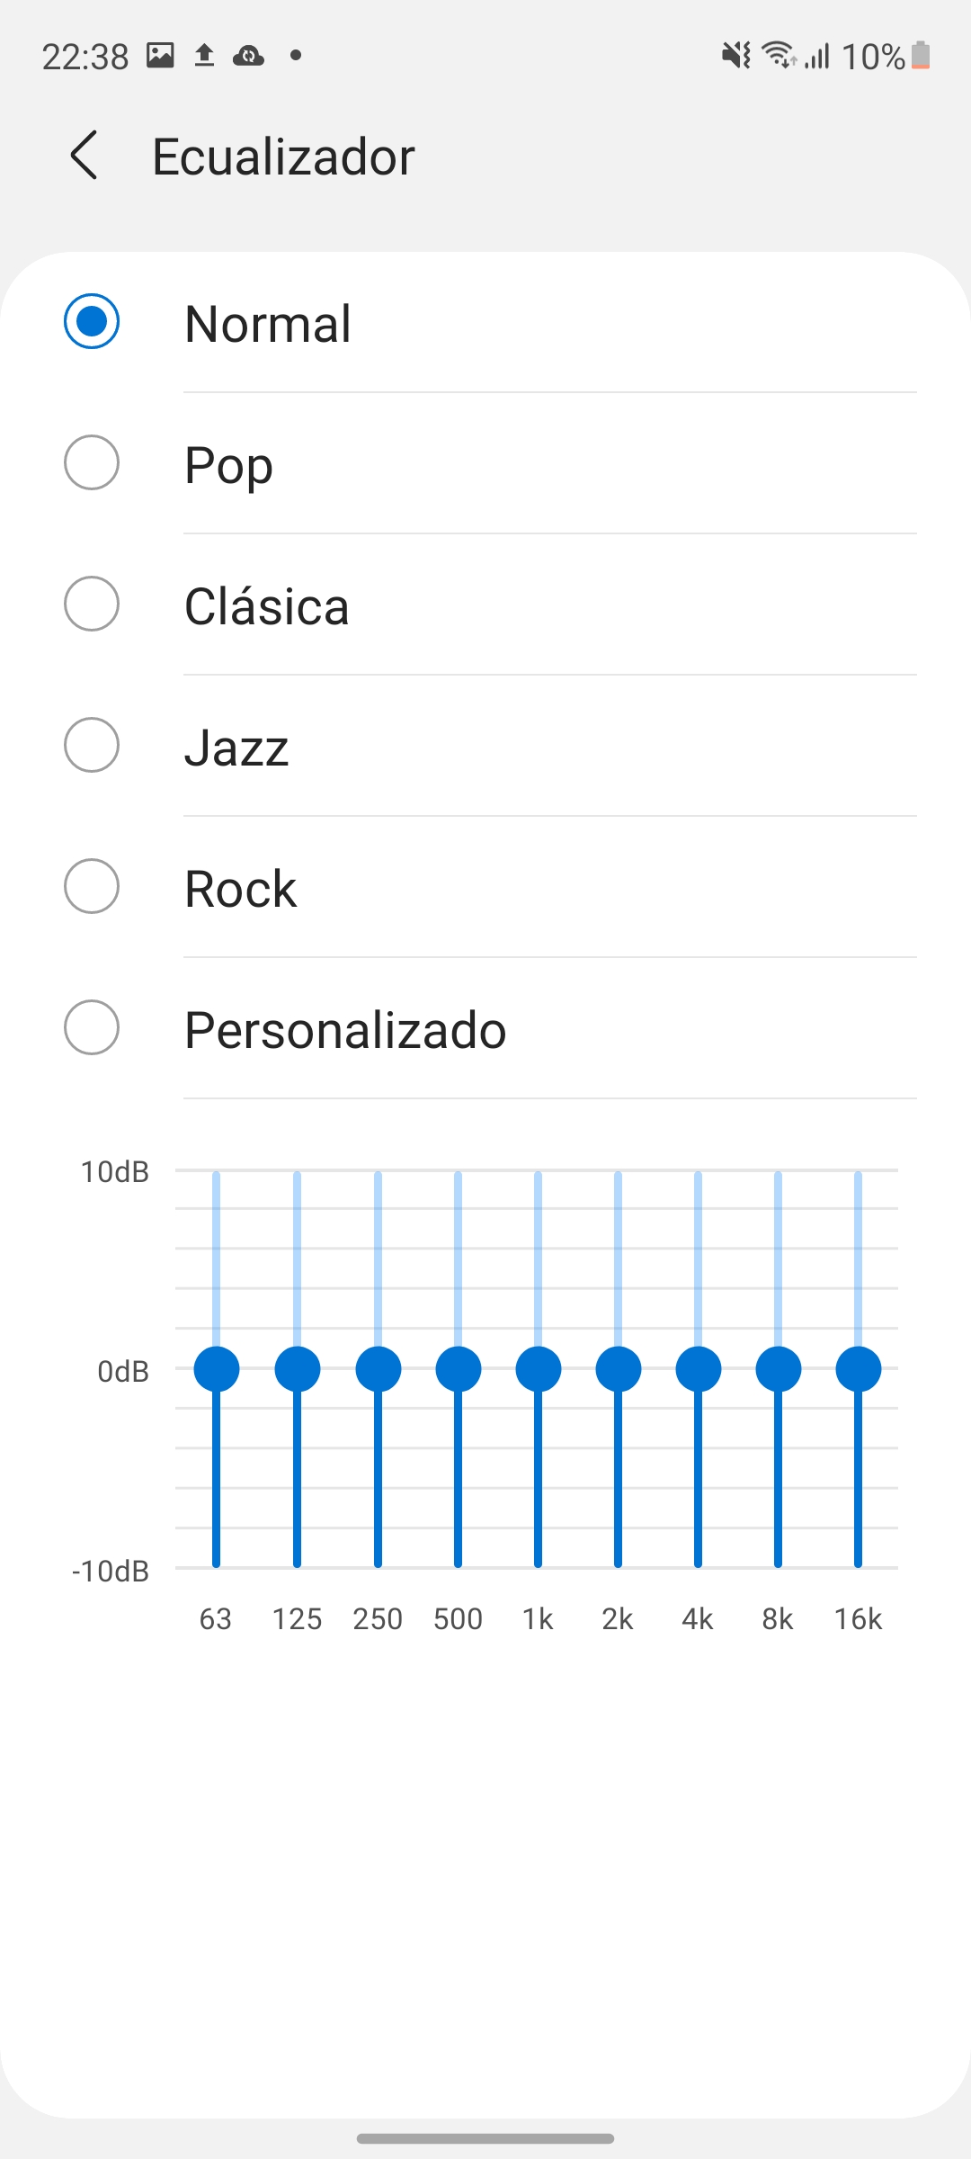Image resolution: width=971 pixels, height=2159 pixels.
Task: Tap the Rock preset label
Action: pyautogui.click(x=240, y=889)
